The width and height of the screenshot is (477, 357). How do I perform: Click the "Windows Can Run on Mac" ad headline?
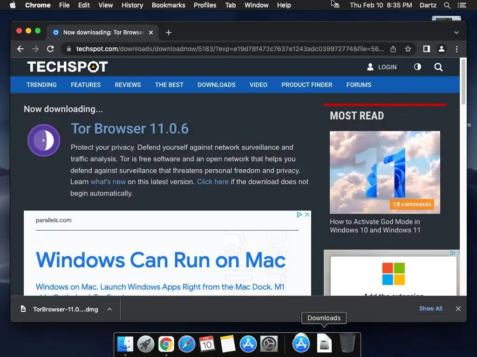click(161, 260)
